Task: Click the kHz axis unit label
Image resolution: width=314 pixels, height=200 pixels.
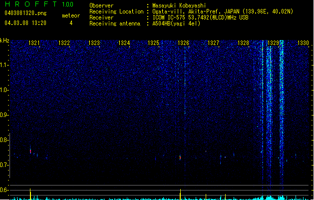Action: click(x=4, y=40)
